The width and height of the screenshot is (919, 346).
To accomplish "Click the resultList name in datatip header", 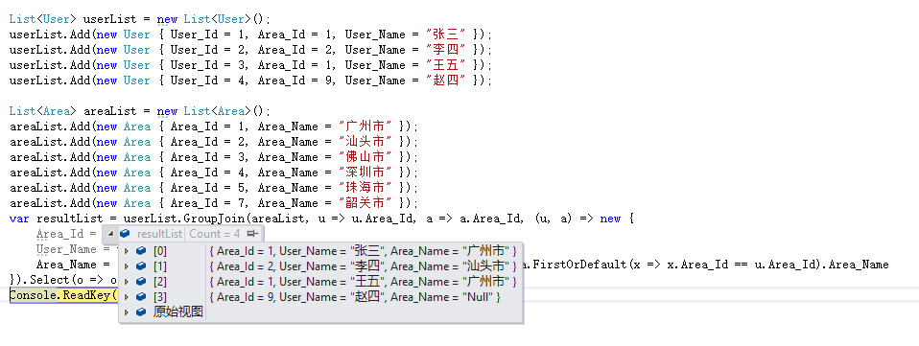I will [x=159, y=234].
